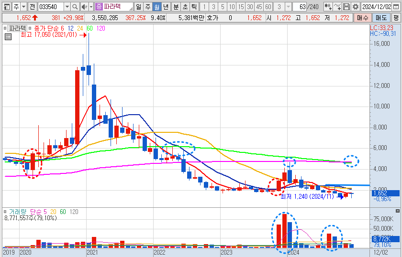
Task: Select the 1 interval button
Action: 204,7
